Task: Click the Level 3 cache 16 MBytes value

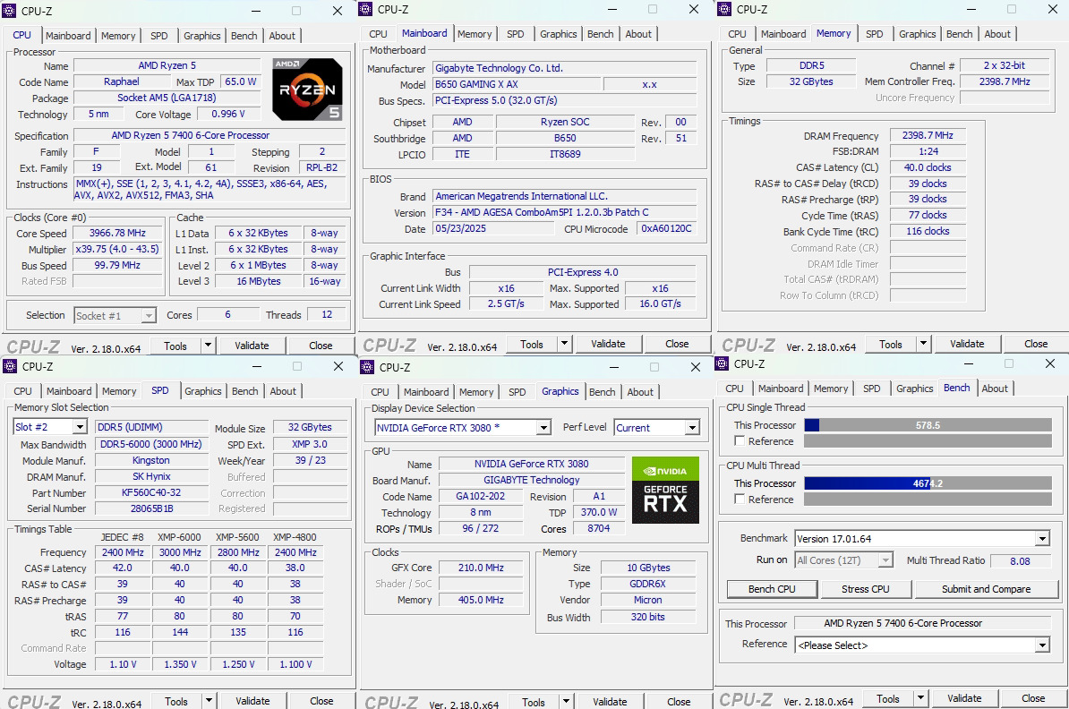Action: coord(259,281)
